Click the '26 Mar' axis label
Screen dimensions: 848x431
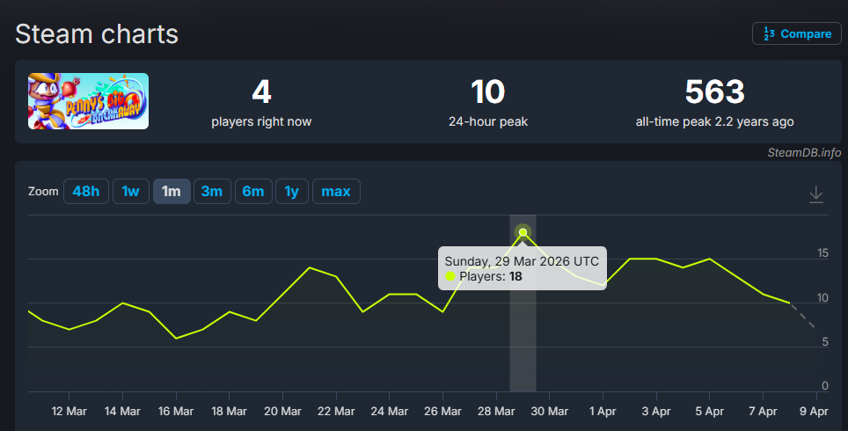coord(442,412)
